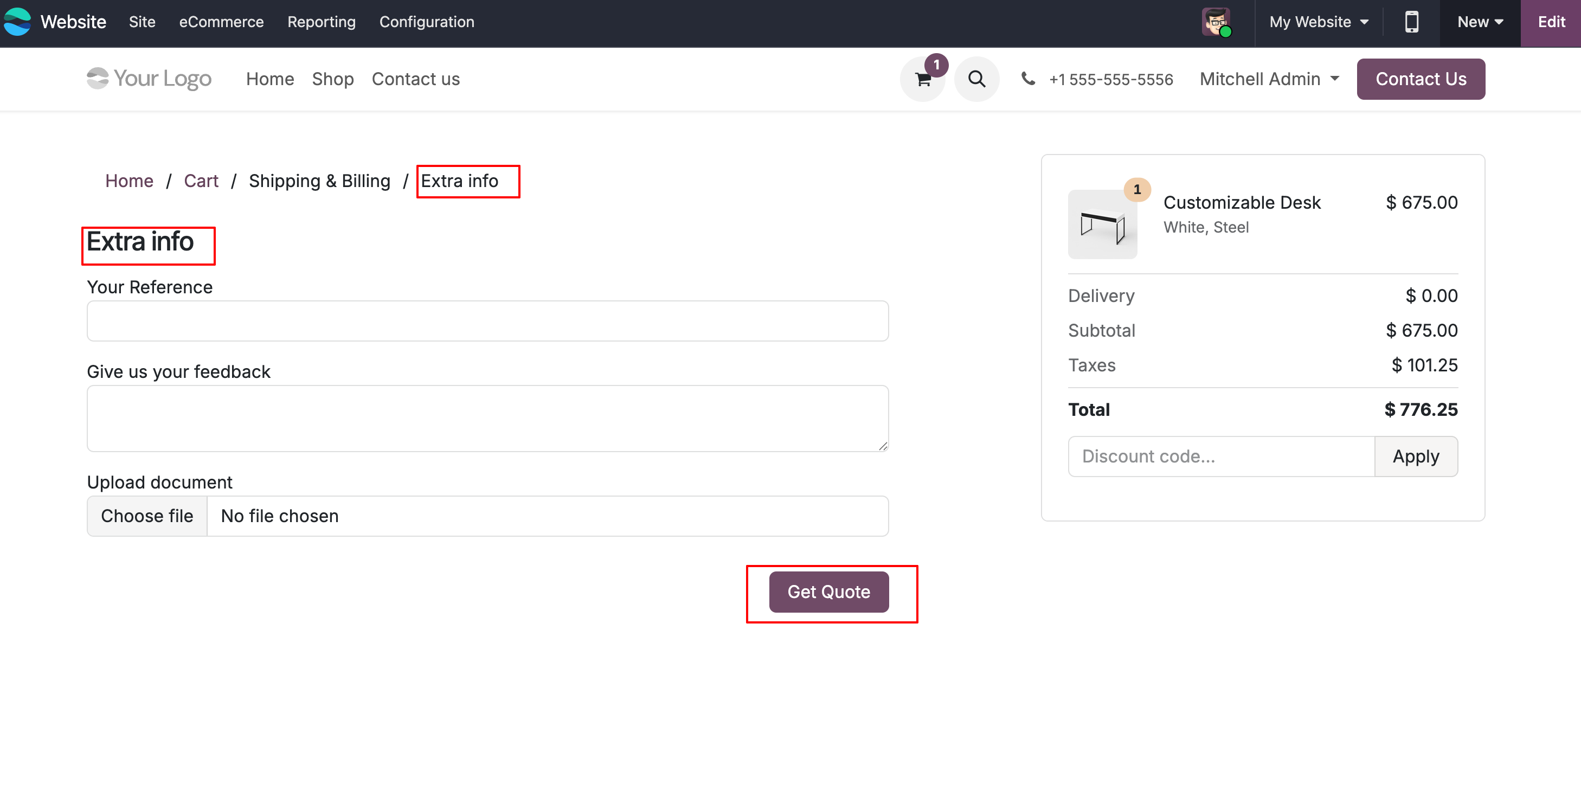Click the White, Steel variant text
Image resolution: width=1581 pixels, height=810 pixels.
point(1206,228)
